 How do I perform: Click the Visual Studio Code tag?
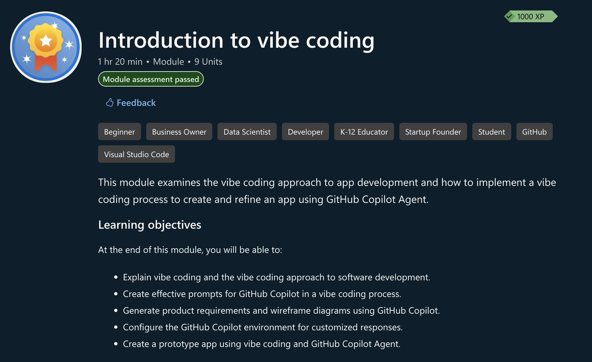[x=136, y=154]
